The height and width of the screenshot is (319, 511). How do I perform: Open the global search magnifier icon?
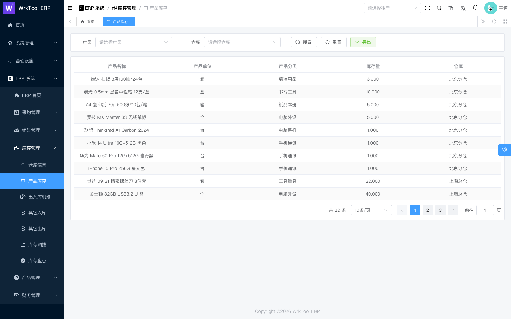439,8
